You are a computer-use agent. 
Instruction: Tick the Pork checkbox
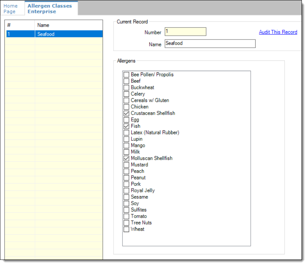tap(126, 184)
